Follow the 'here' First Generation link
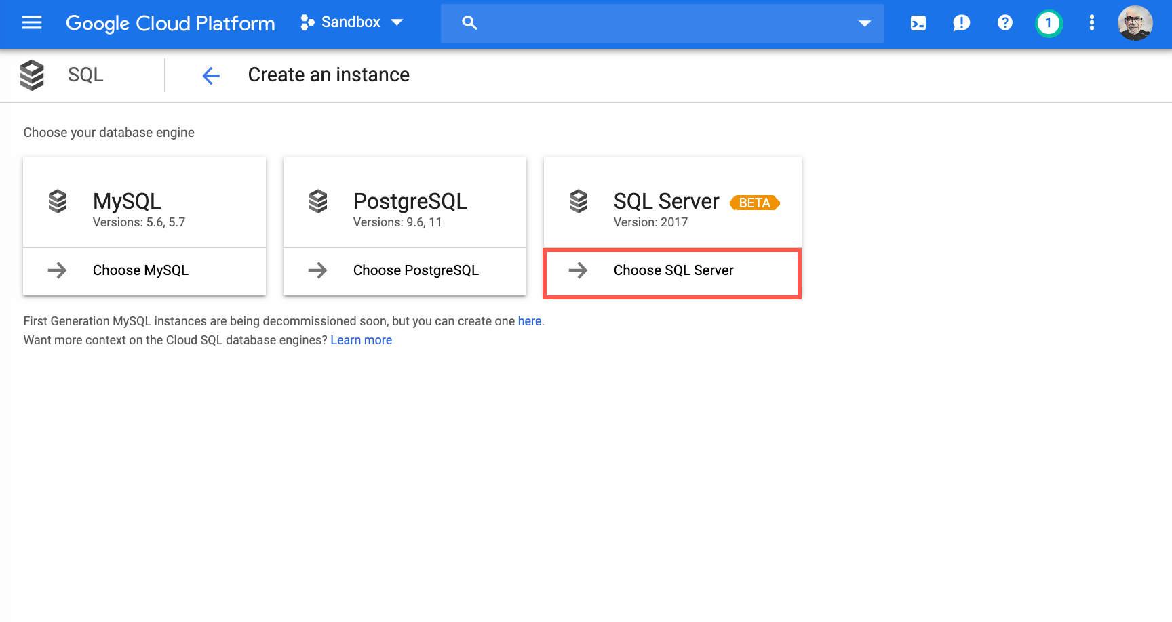This screenshot has width=1172, height=622. (x=529, y=321)
